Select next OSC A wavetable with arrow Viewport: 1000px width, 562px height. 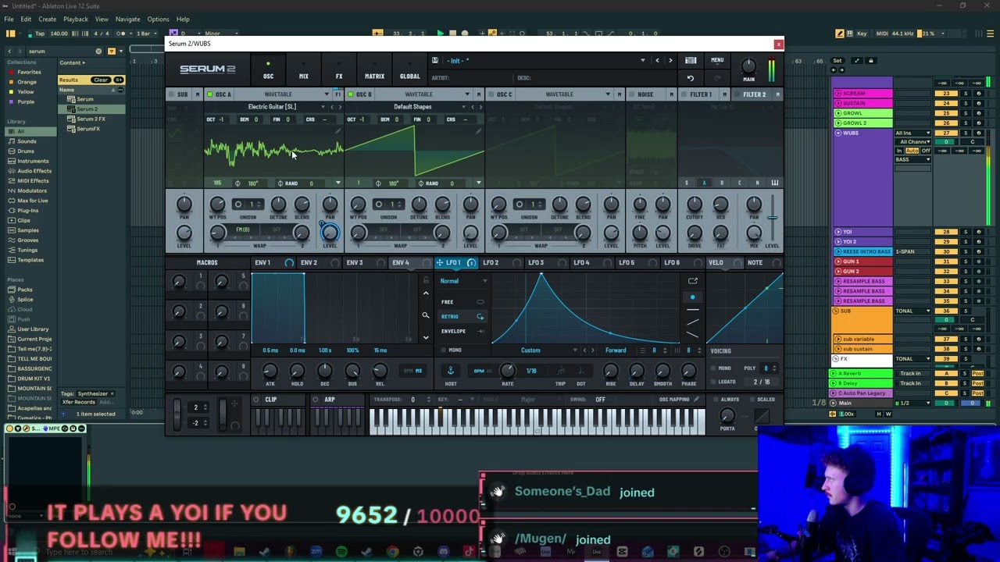[x=340, y=107]
